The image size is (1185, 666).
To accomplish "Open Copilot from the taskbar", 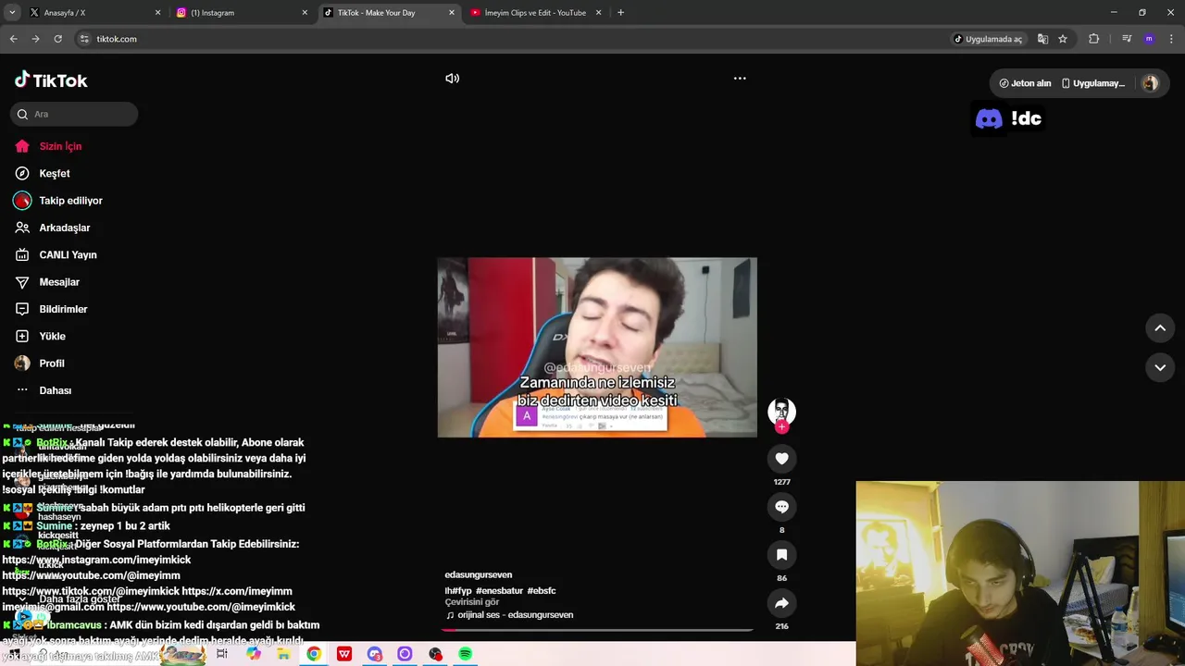I will [x=253, y=654].
